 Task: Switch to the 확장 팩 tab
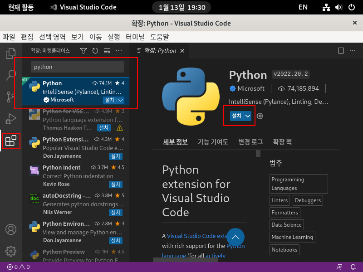click(x=282, y=141)
